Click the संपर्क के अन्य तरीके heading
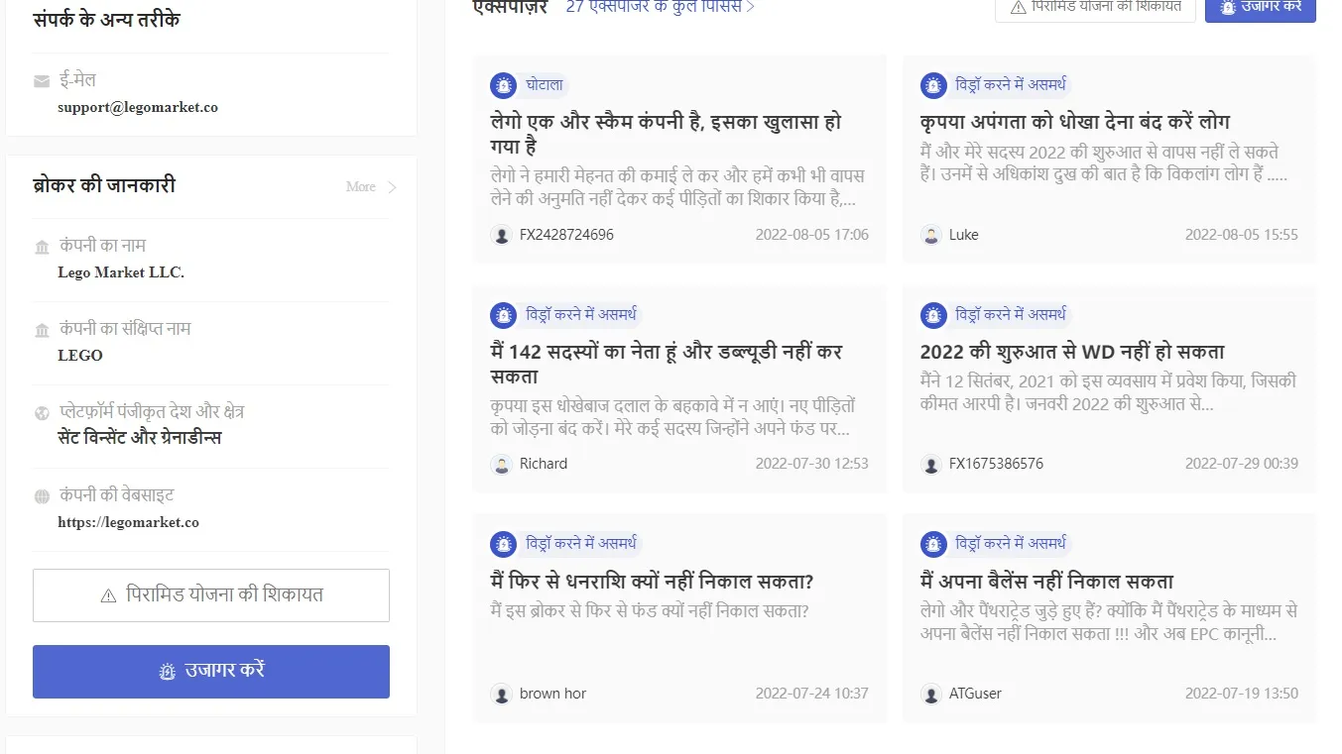The image size is (1342, 754). click(x=106, y=20)
